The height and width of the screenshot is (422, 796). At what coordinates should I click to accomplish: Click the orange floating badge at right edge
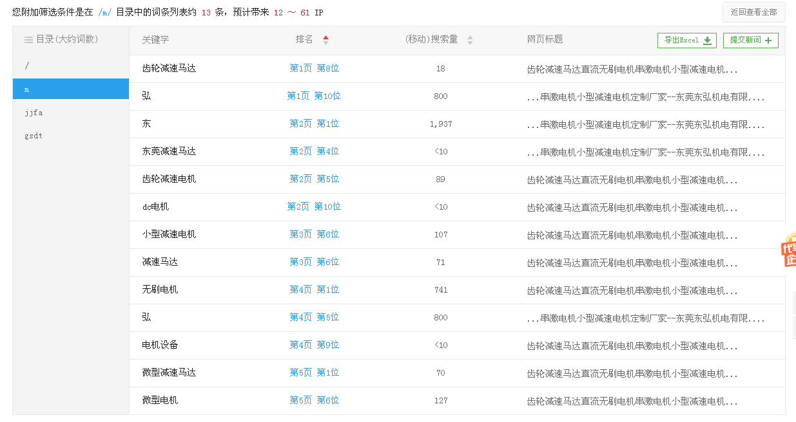[x=788, y=250]
